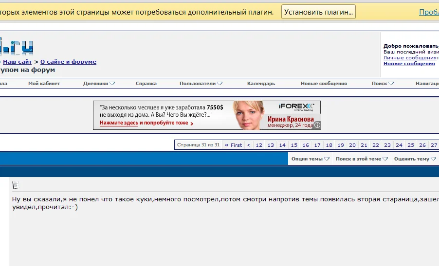Screen dimensions: 439x266
Task: Open the О сайте и форуме link
Action: coord(68,62)
